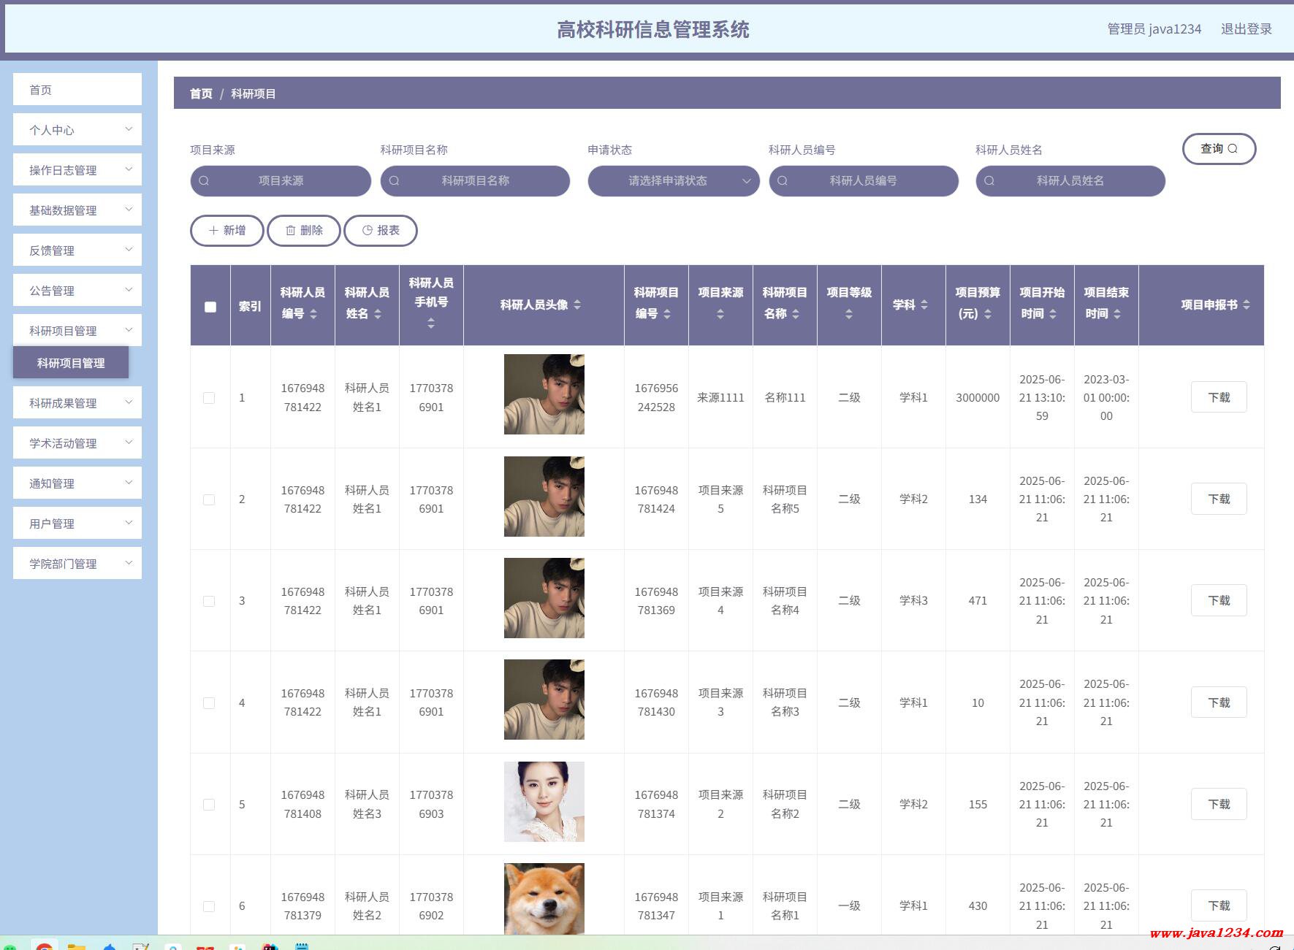Click sort arrows on 项目申报书 header
The image size is (1294, 950).
click(1247, 305)
